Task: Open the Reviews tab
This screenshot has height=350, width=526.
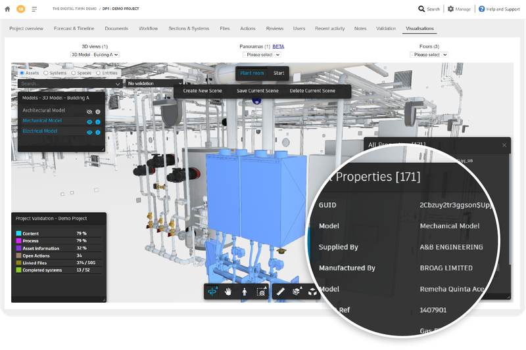Action: pyautogui.click(x=275, y=28)
